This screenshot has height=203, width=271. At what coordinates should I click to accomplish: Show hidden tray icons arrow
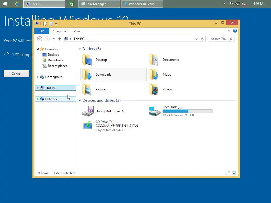point(224,4)
